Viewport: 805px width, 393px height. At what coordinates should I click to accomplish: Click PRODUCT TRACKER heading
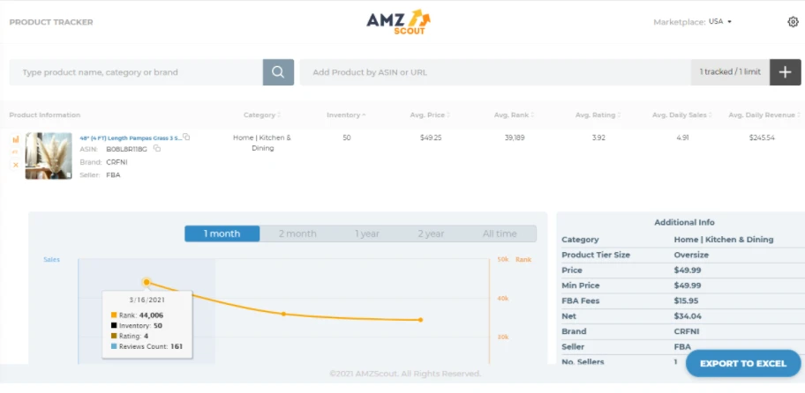tap(51, 22)
